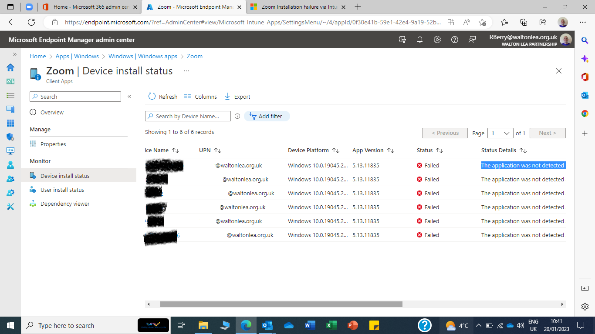
Task: Open Dependency viewer menu item
Action: point(65,204)
